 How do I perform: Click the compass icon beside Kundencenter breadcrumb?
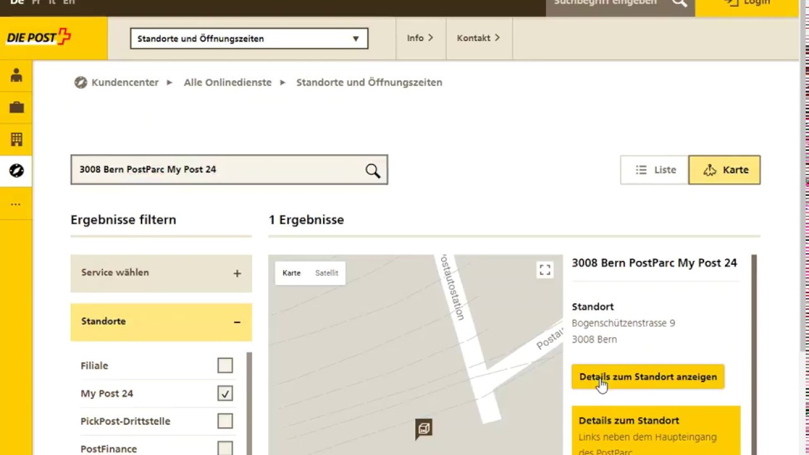(x=80, y=82)
